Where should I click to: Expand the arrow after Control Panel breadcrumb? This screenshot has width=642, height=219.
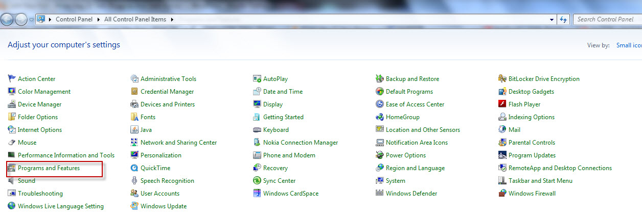[x=99, y=19]
